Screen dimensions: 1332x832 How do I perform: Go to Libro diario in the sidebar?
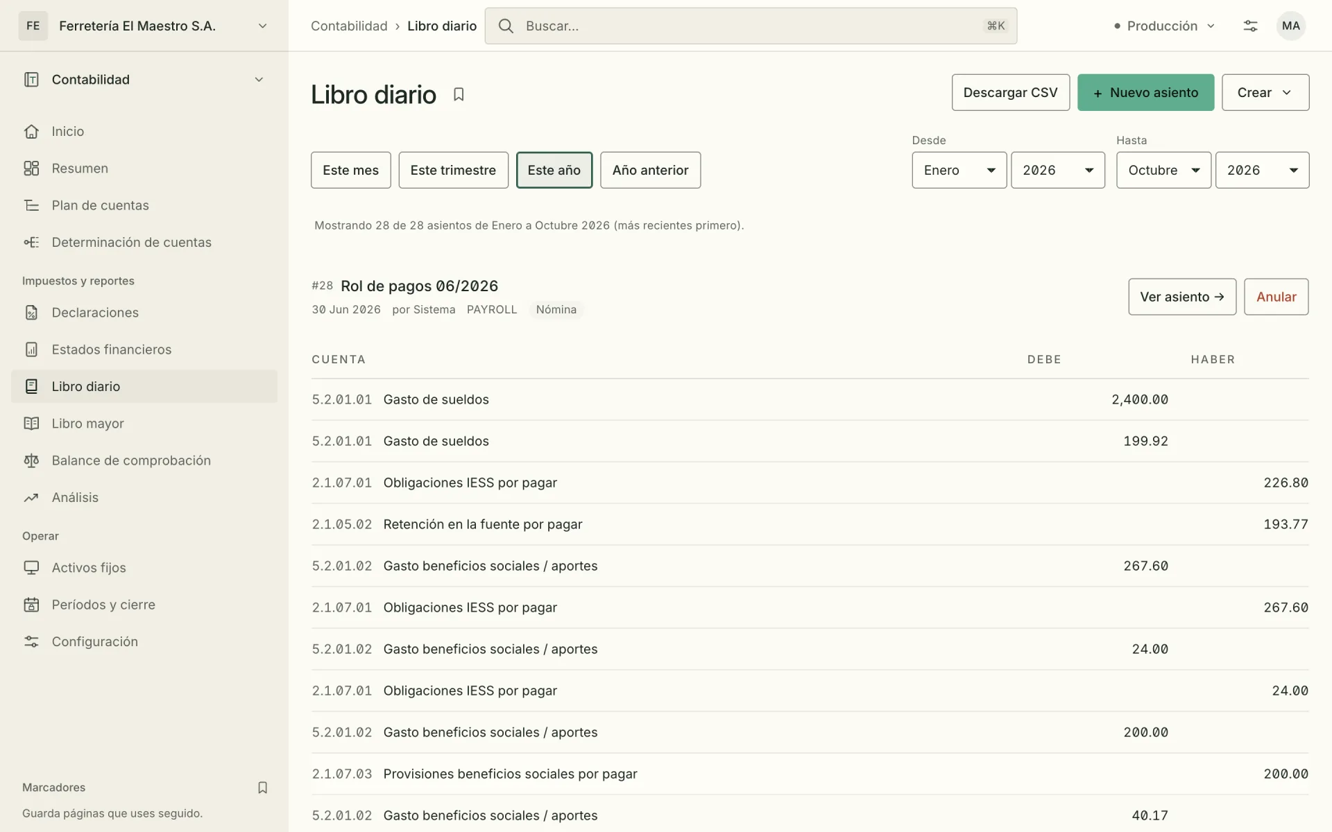(x=144, y=386)
